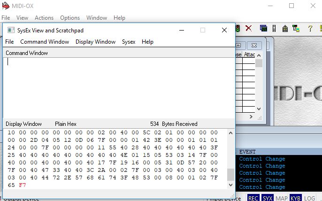Toggle the REC status bar indicator
Screen dimensions: 322x201
[253, 198]
